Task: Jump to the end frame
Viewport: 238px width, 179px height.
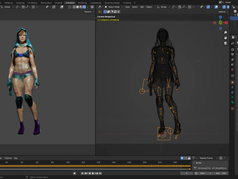Action: coord(100,173)
